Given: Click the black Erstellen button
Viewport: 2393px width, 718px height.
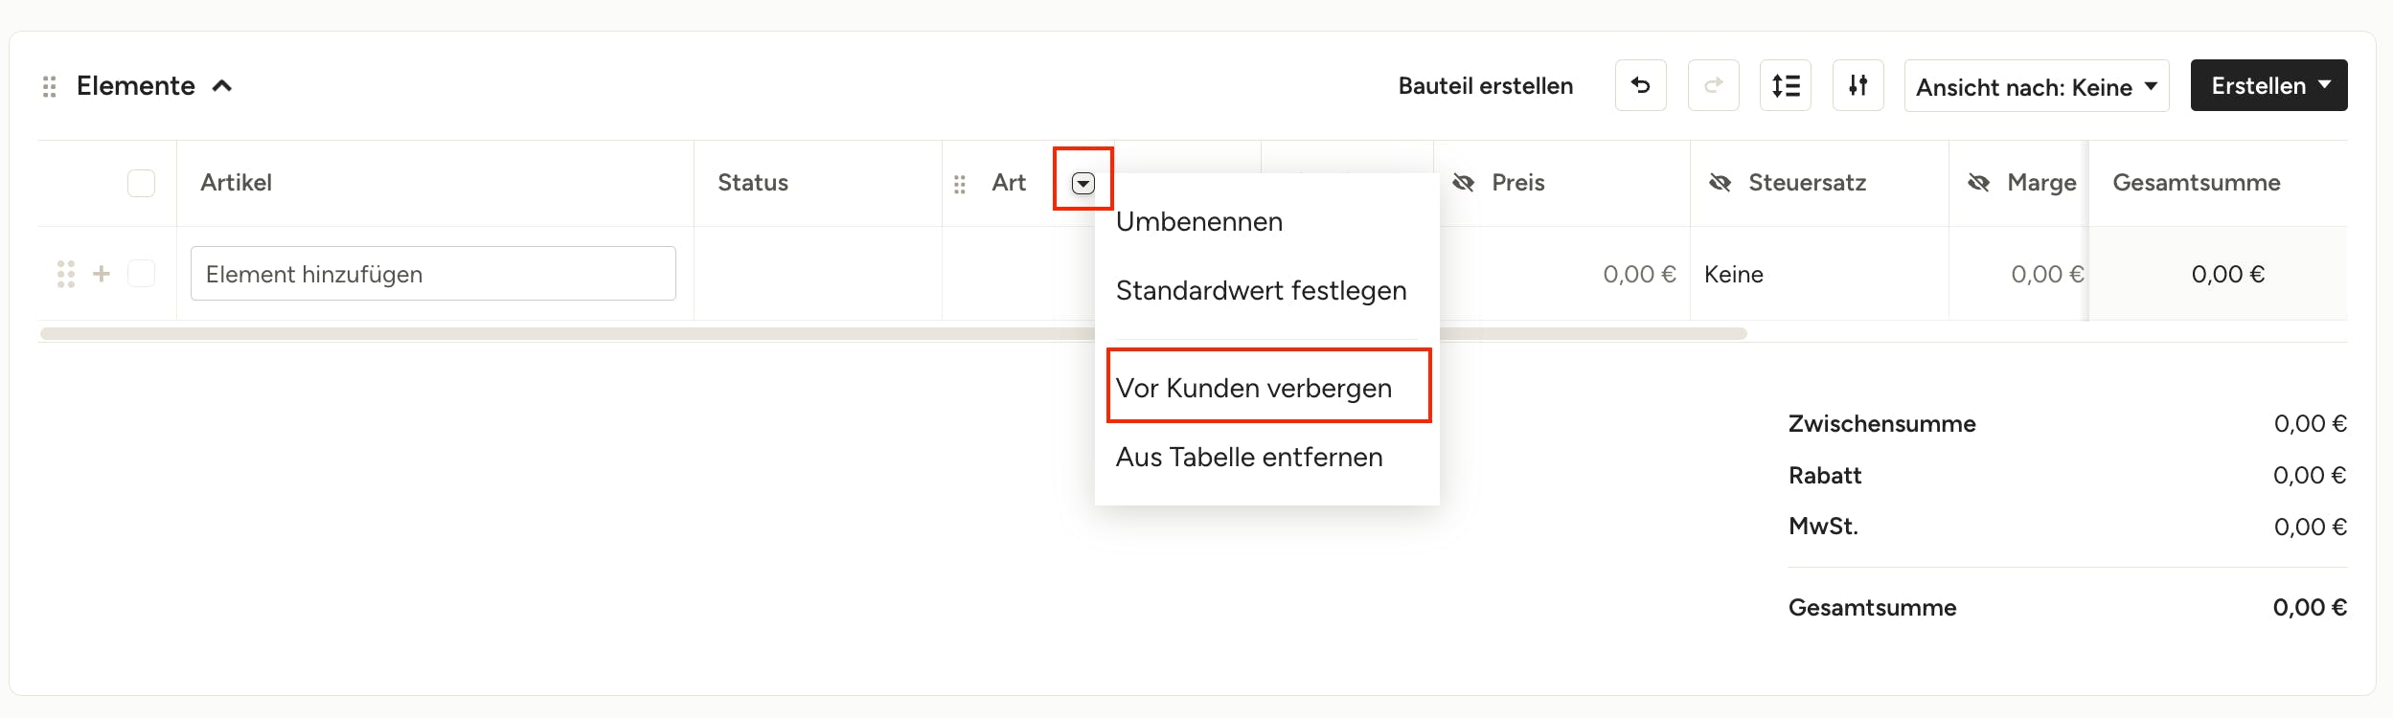Looking at the screenshot, I should coord(2268,86).
